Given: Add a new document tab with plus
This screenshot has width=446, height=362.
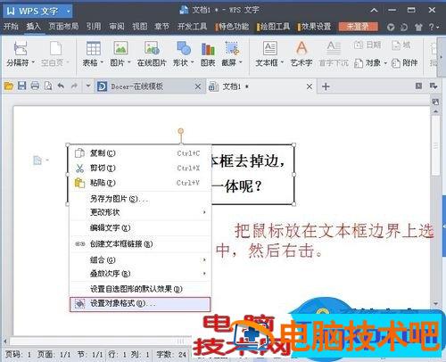Looking at the screenshot, I should click(326, 86).
